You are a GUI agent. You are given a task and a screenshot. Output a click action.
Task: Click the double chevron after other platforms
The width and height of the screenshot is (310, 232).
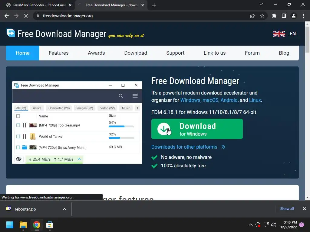[223, 147]
